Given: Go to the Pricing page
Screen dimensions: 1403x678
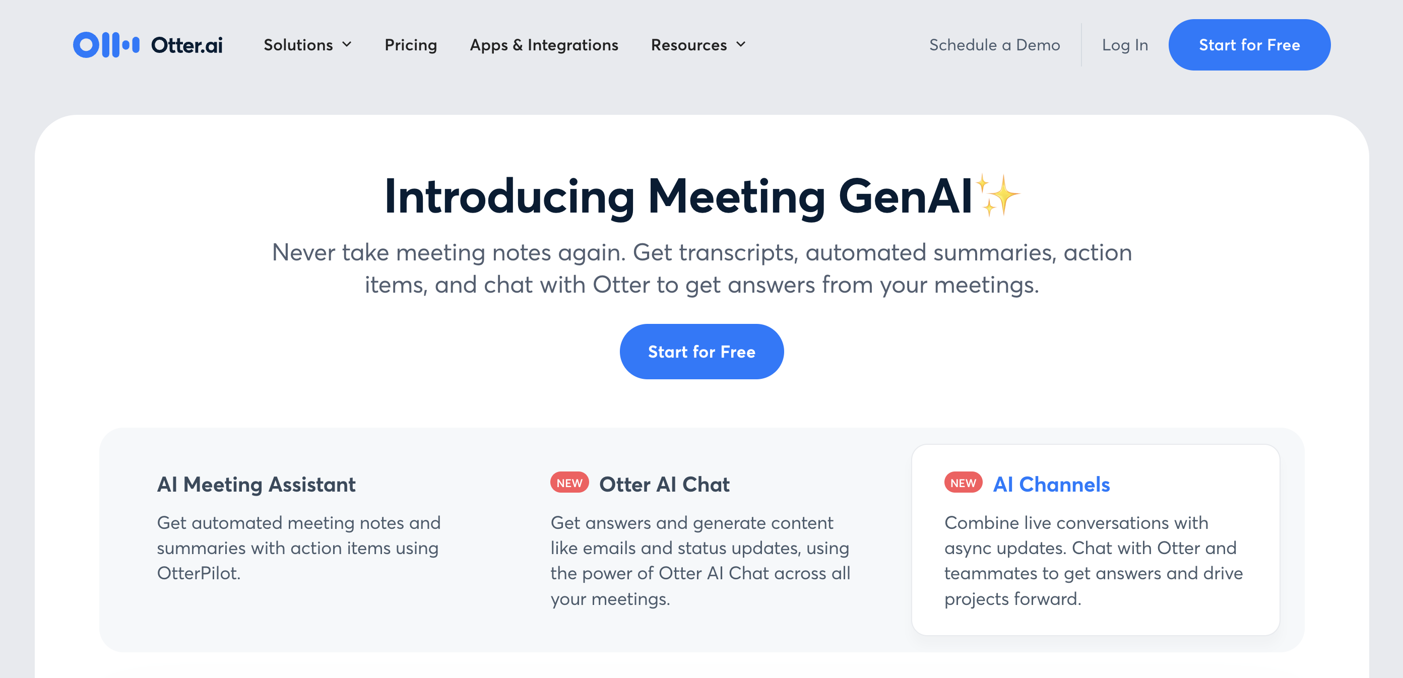Looking at the screenshot, I should click(x=411, y=45).
